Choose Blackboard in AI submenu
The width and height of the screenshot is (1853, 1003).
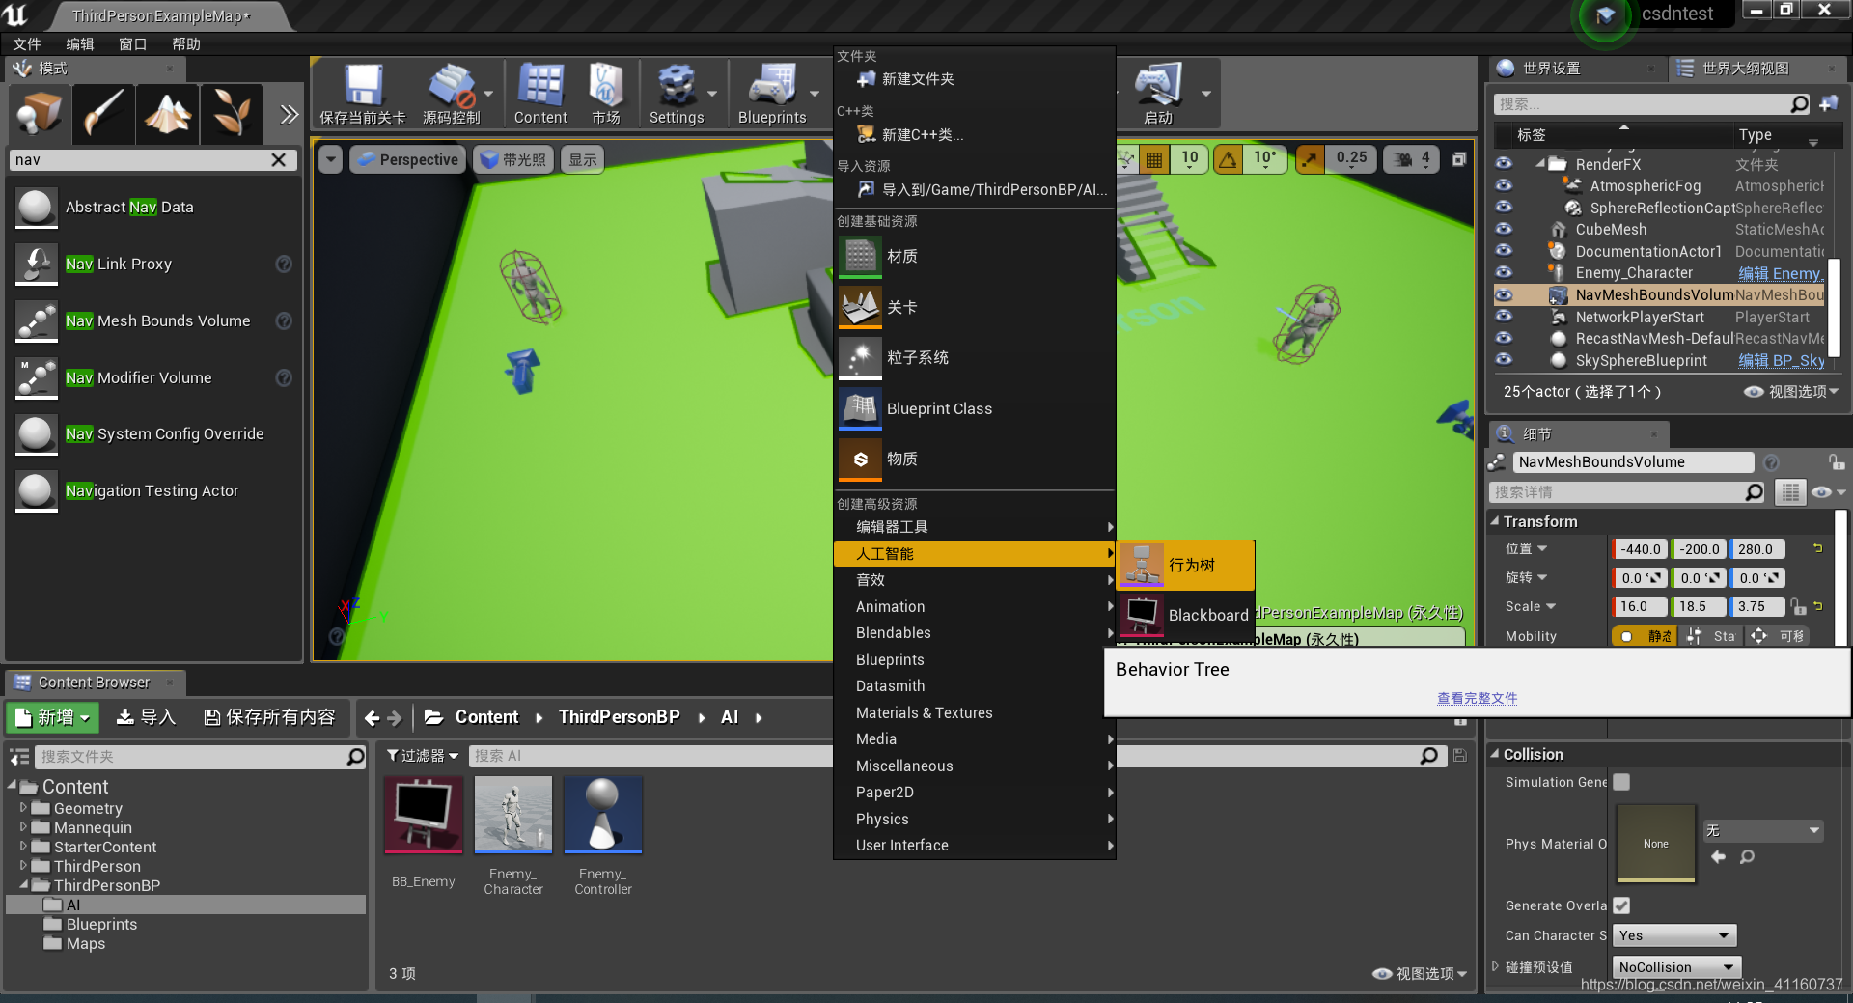[1186, 615]
